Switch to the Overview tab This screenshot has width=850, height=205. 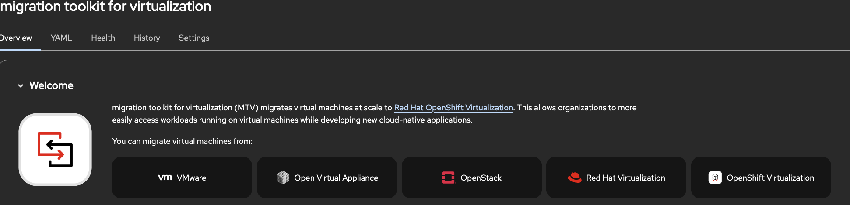pos(16,38)
